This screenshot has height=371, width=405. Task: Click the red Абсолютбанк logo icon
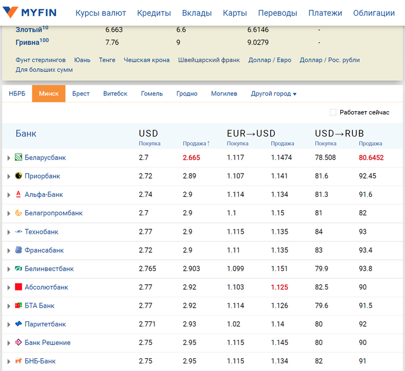[19, 287]
